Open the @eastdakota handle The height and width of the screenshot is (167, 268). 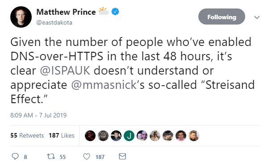click(54, 23)
